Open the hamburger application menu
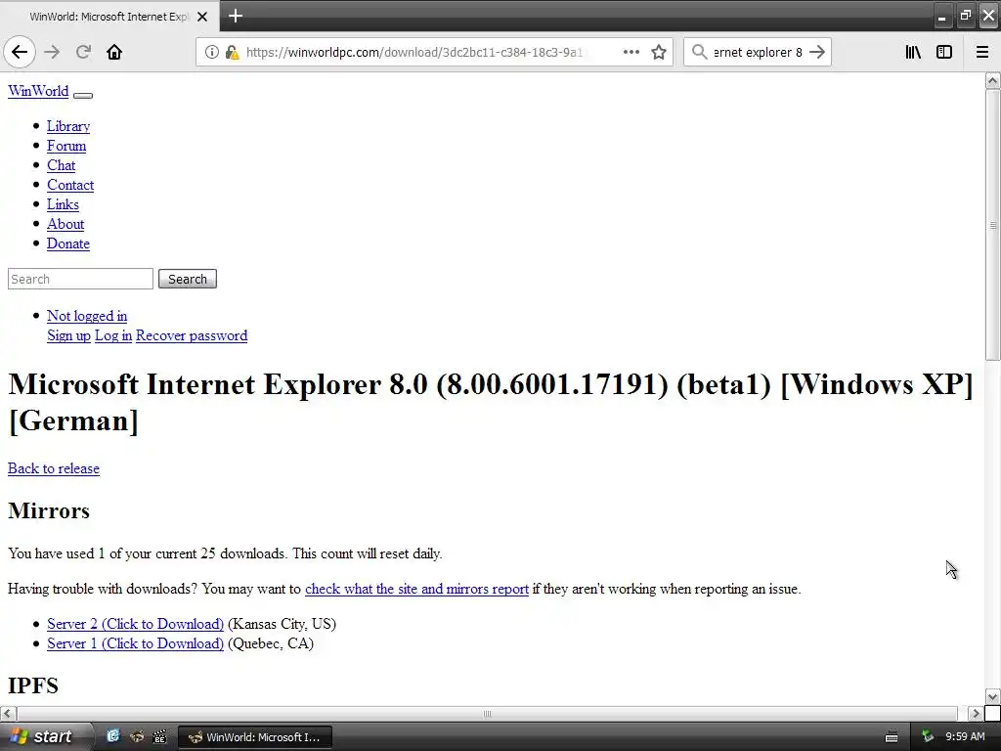 [x=981, y=52]
